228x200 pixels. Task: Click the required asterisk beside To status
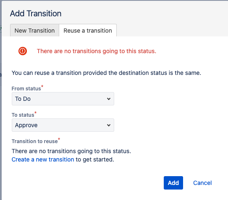[x=35, y=113]
